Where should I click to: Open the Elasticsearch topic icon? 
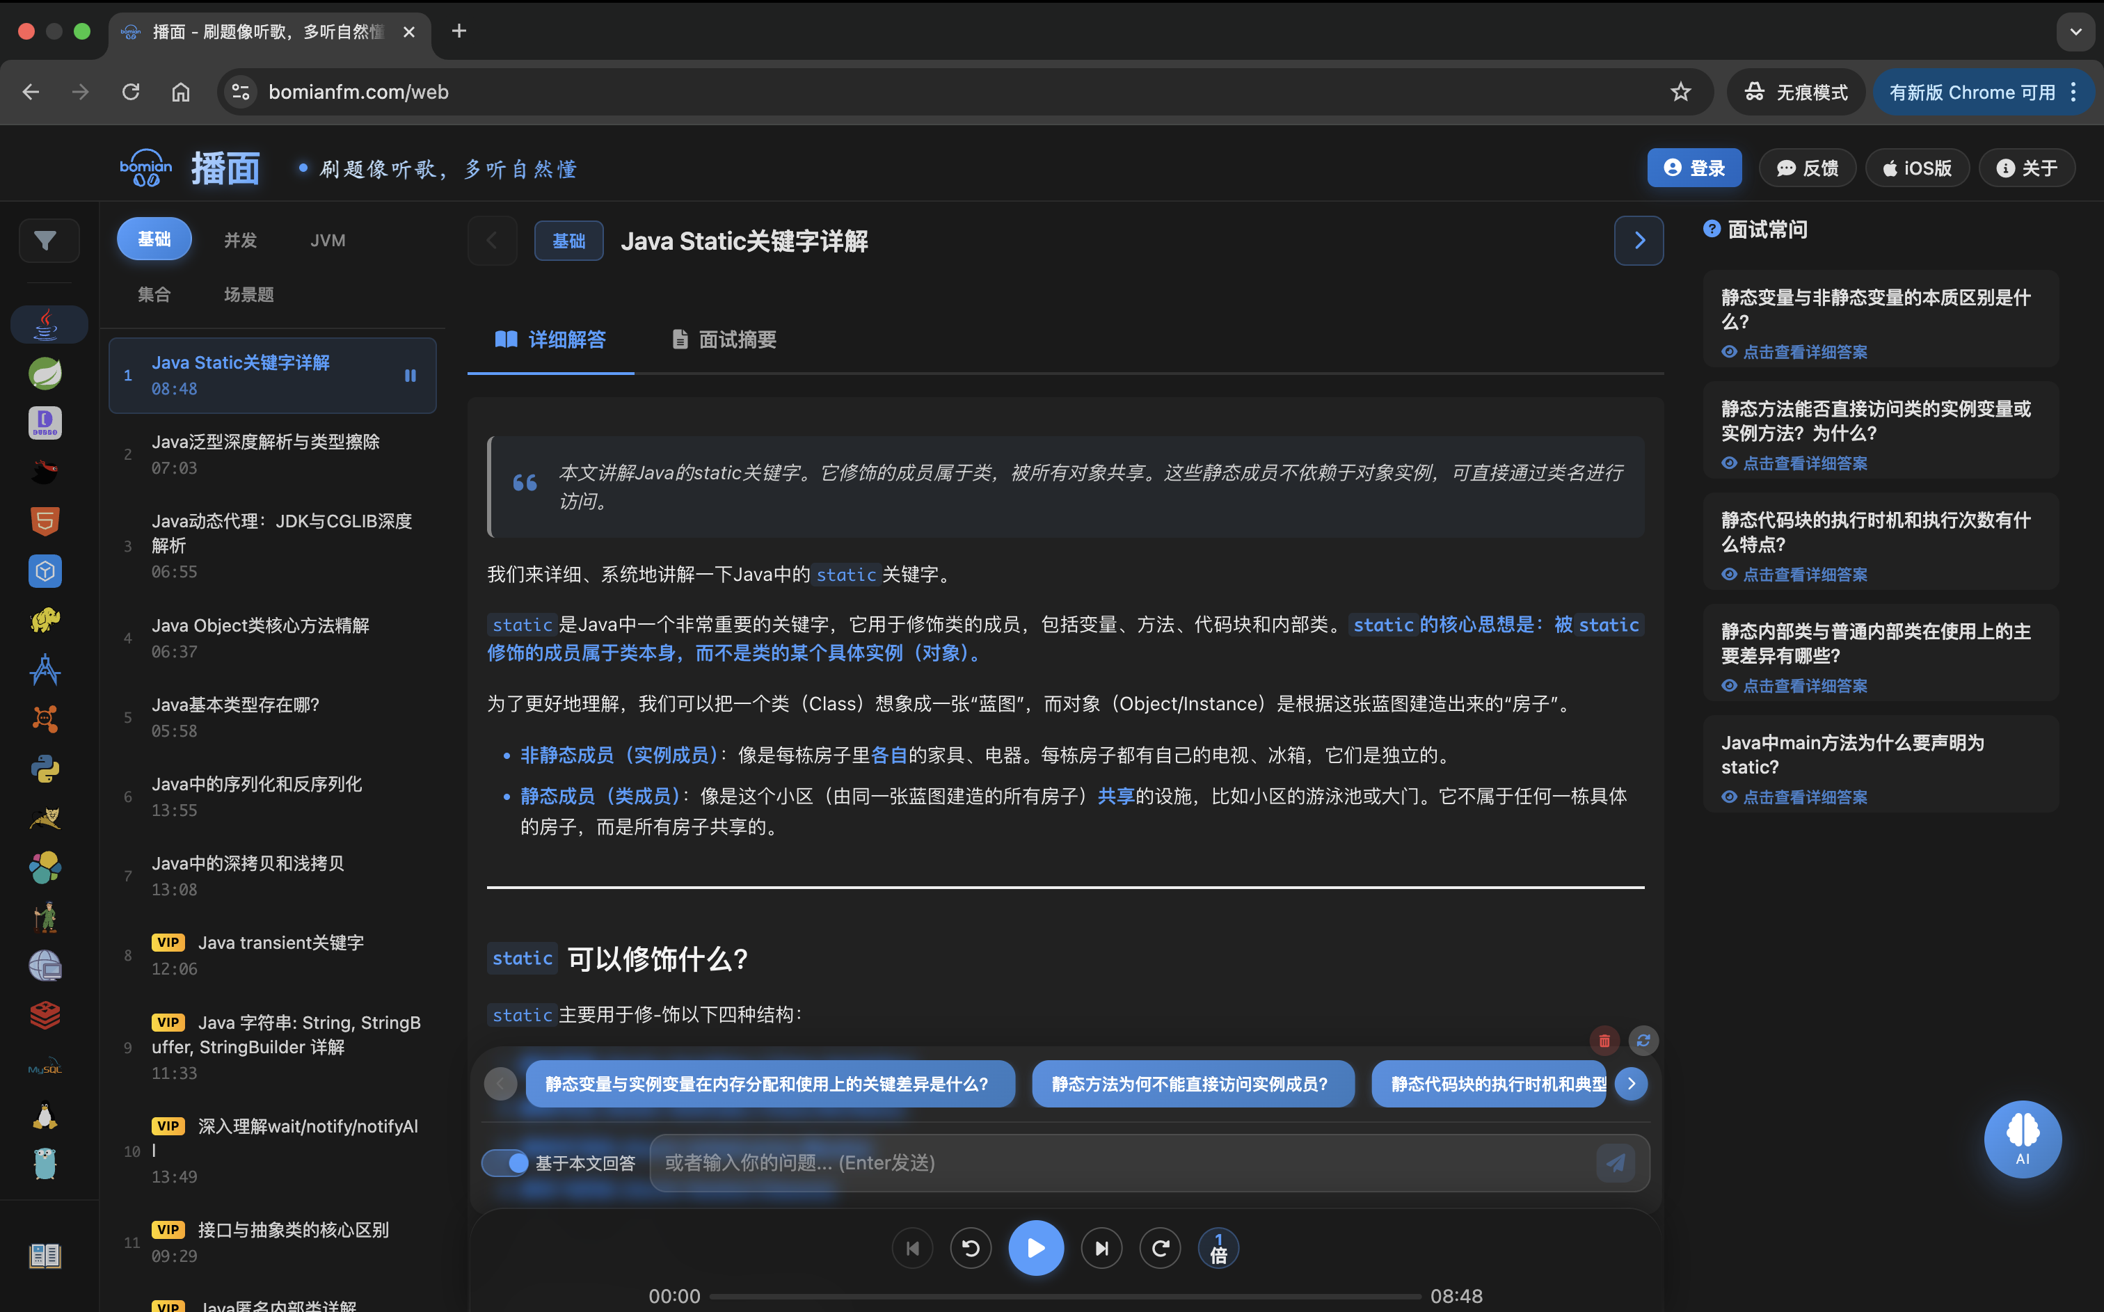tap(45, 867)
